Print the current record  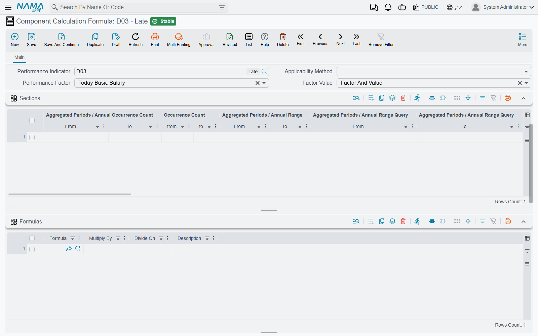click(155, 40)
